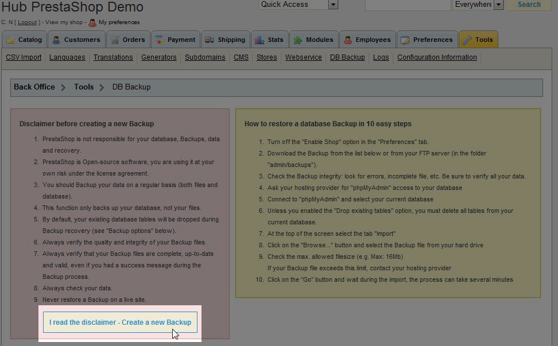Click the Shipping truck icon
558x346 pixels.
tap(209, 40)
